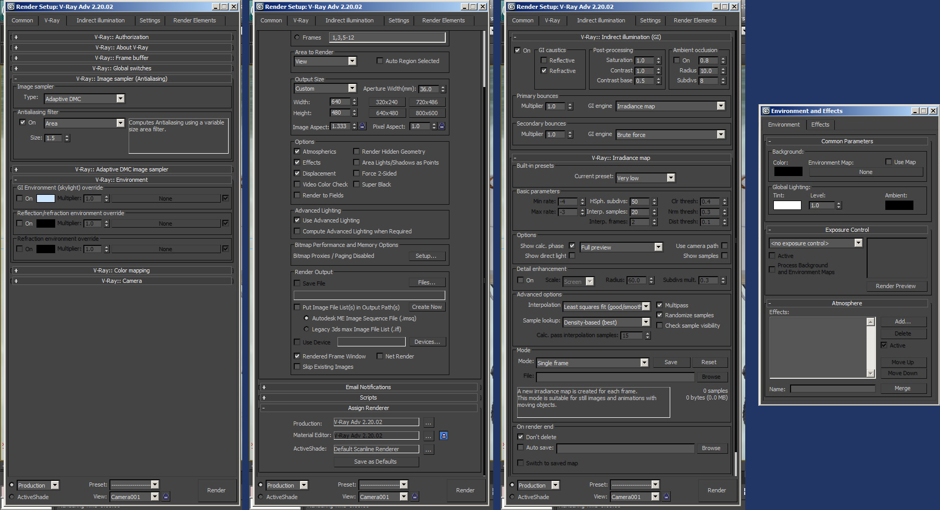Switch to Common tab in left Render Setup window
Screen dimensions: 940x510
pos(22,20)
